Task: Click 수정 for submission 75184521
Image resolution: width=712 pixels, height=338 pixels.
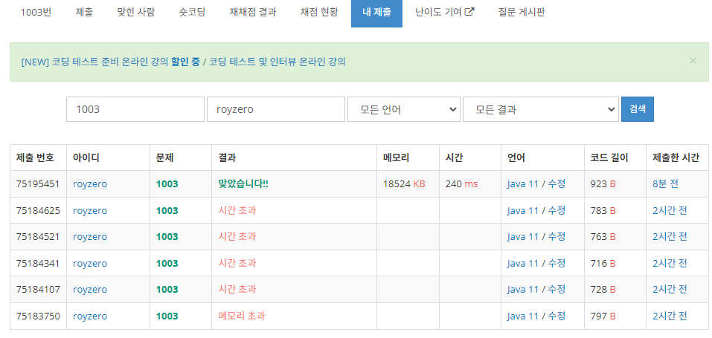Action: (557, 237)
